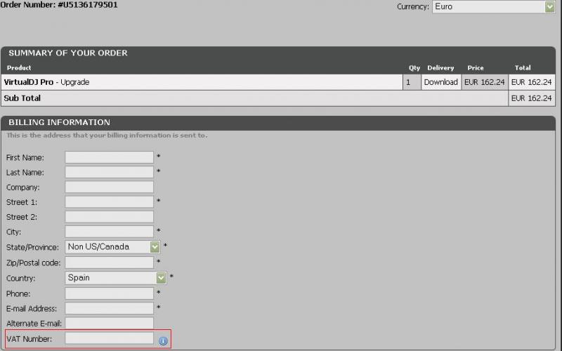Click the Price cell EUR 162.24
The image size is (562, 351).
coord(485,82)
